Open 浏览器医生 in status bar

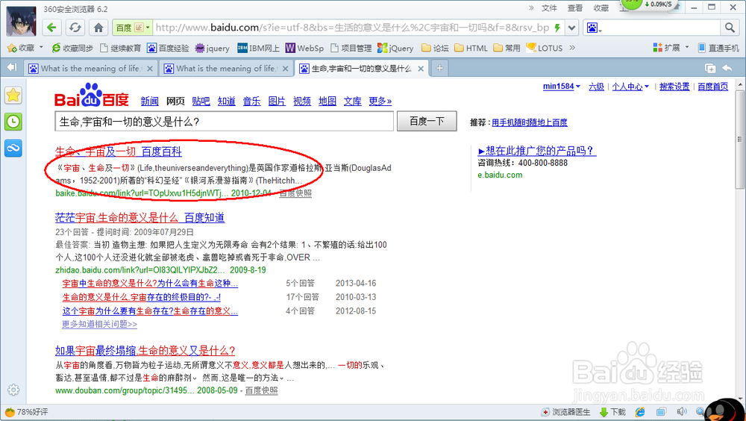pyautogui.click(x=566, y=412)
